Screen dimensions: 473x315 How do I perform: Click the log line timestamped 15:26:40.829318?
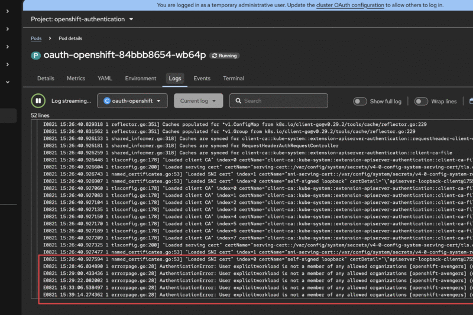pyautogui.click(x=235, y=124)
